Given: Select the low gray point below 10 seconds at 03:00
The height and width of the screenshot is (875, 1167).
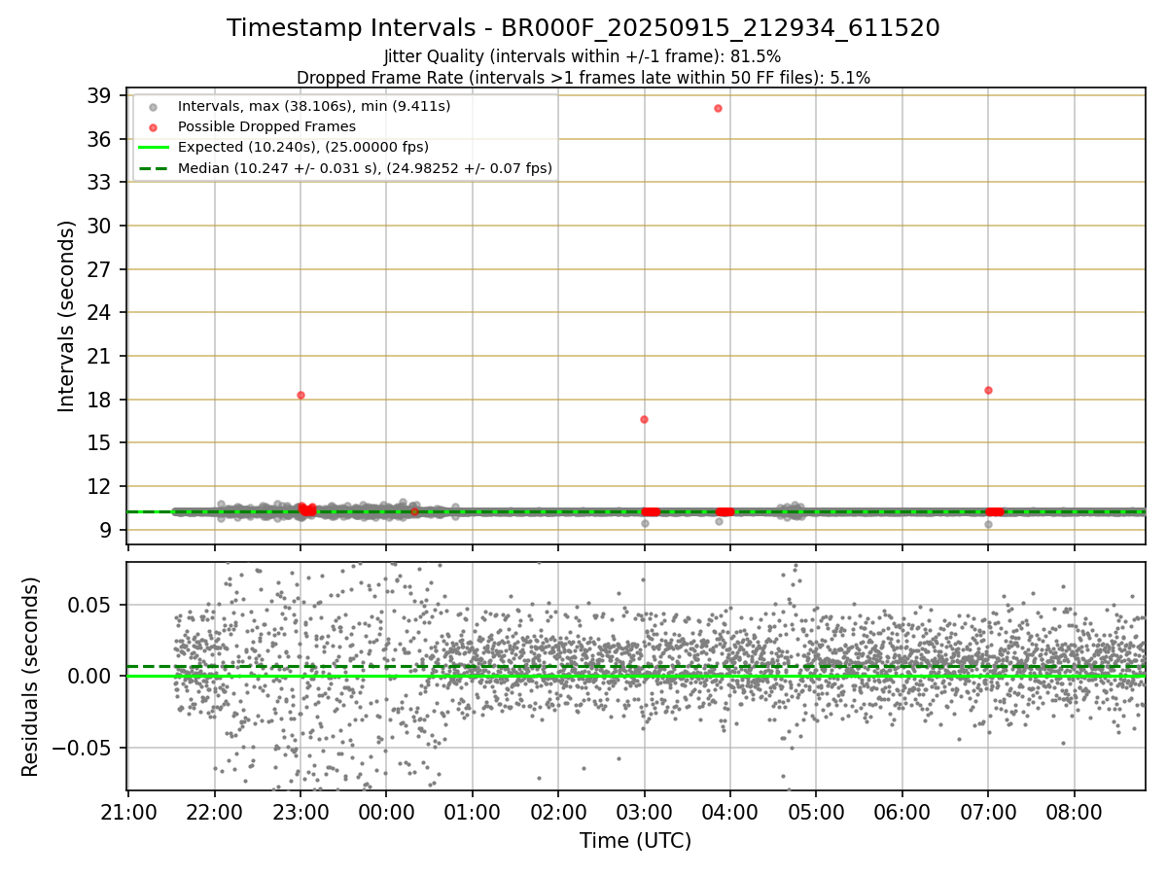Looking at the screenshot, I should (x=645, y=523).
